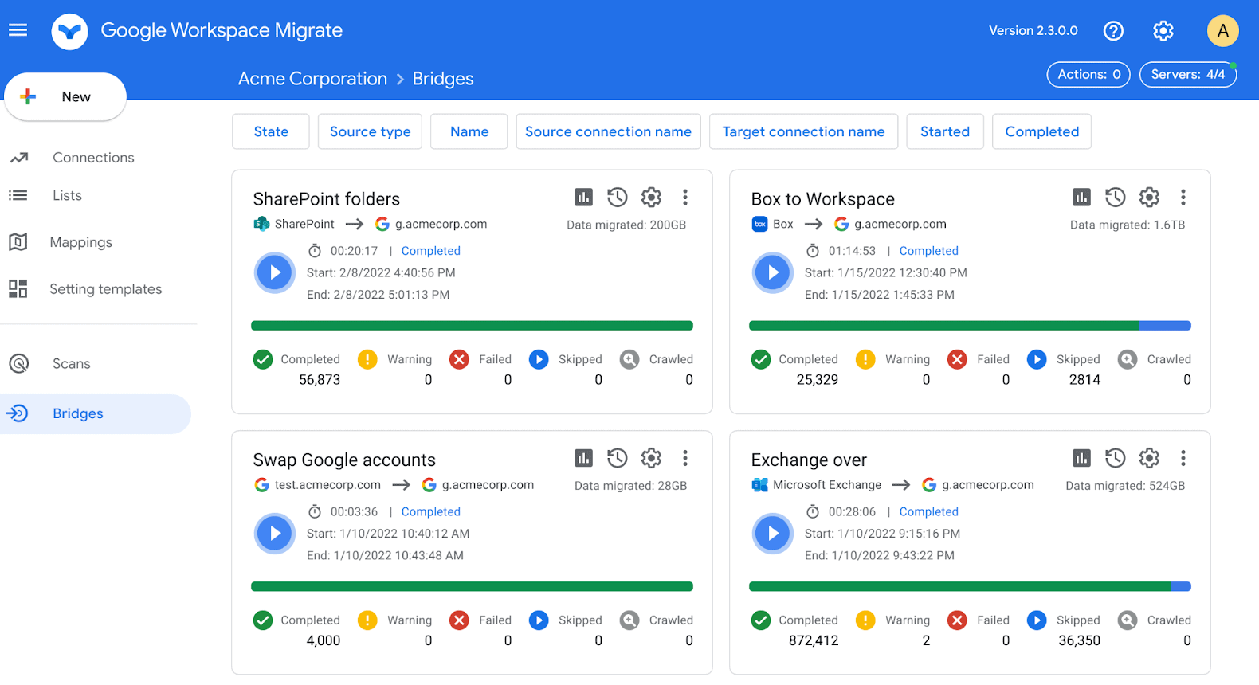The width and height of the screenshot is (1259, 685).
Task: Run the SharePoint folders bridge
Action: click(x=275, y=272)
